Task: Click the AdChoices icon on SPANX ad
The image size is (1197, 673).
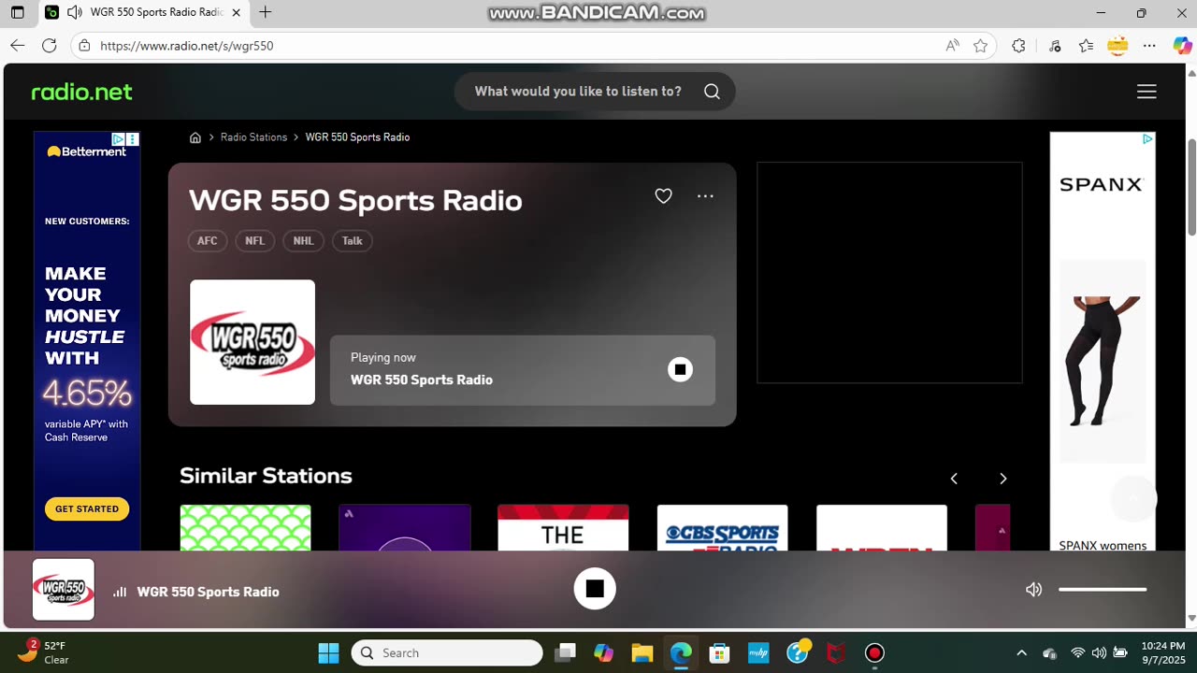Action: (x=1147, y=139)
